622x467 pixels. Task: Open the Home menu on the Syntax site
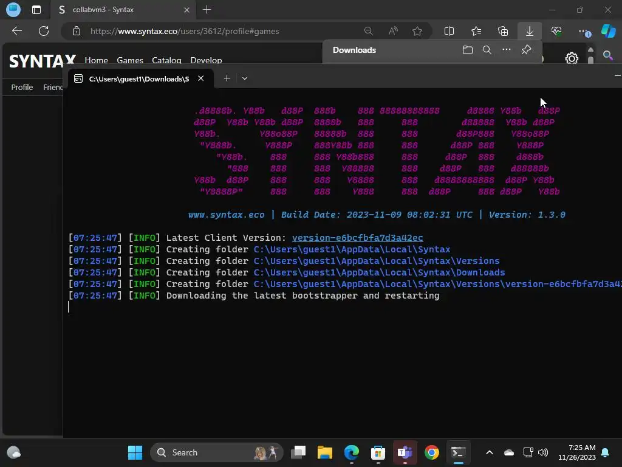tap(97, 60)
